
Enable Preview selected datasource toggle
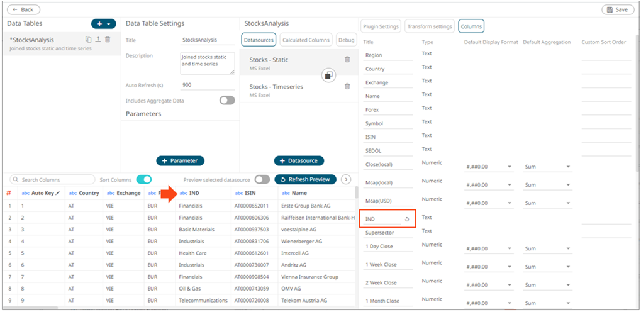(x=262, y=180)
